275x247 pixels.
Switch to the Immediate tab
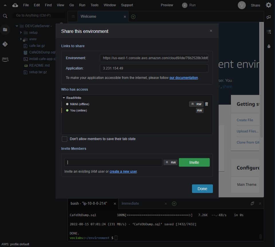tap(130, 203)
